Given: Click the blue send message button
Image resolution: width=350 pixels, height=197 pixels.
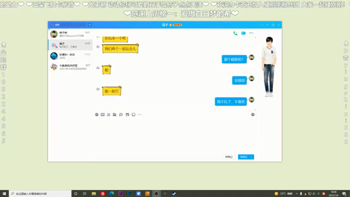Looking at the screenshot, I should click(243, 157).
